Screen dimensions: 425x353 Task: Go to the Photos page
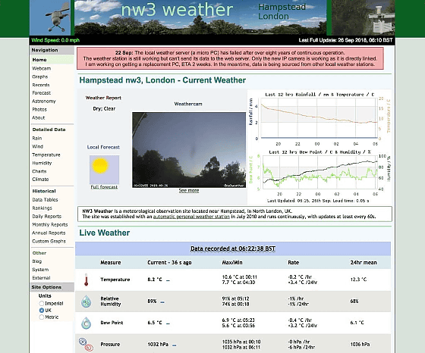[39, 110]
